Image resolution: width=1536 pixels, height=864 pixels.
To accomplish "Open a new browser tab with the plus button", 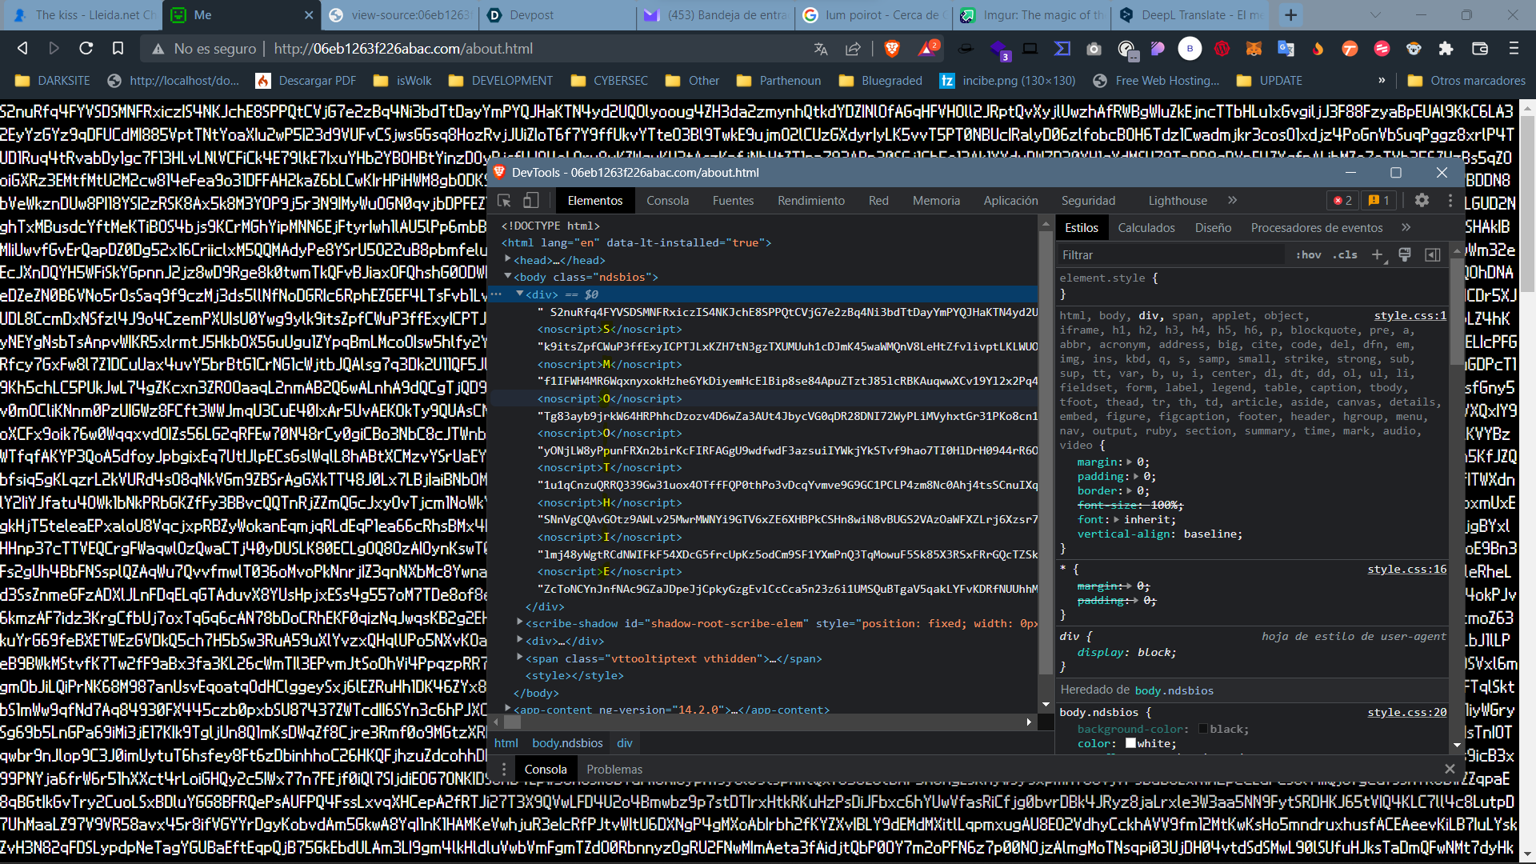I will click(x=1290, y=15).
